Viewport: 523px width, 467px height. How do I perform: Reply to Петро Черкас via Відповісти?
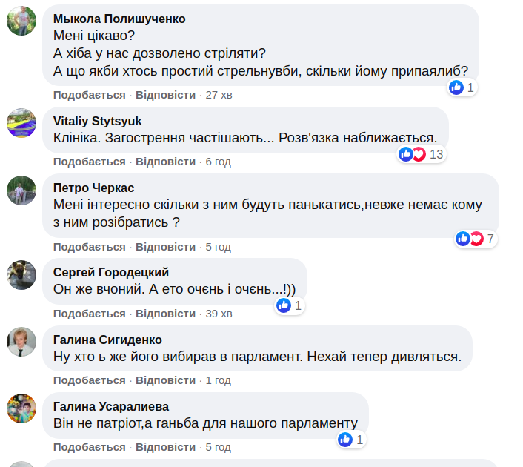tap(165, 247)
